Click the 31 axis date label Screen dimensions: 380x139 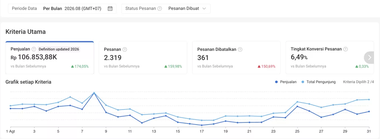click(369, 131)
